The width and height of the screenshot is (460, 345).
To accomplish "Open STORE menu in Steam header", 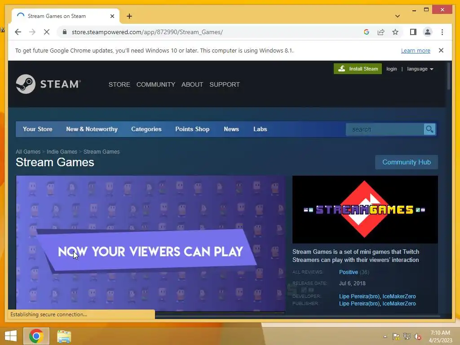I will [119, 84].
